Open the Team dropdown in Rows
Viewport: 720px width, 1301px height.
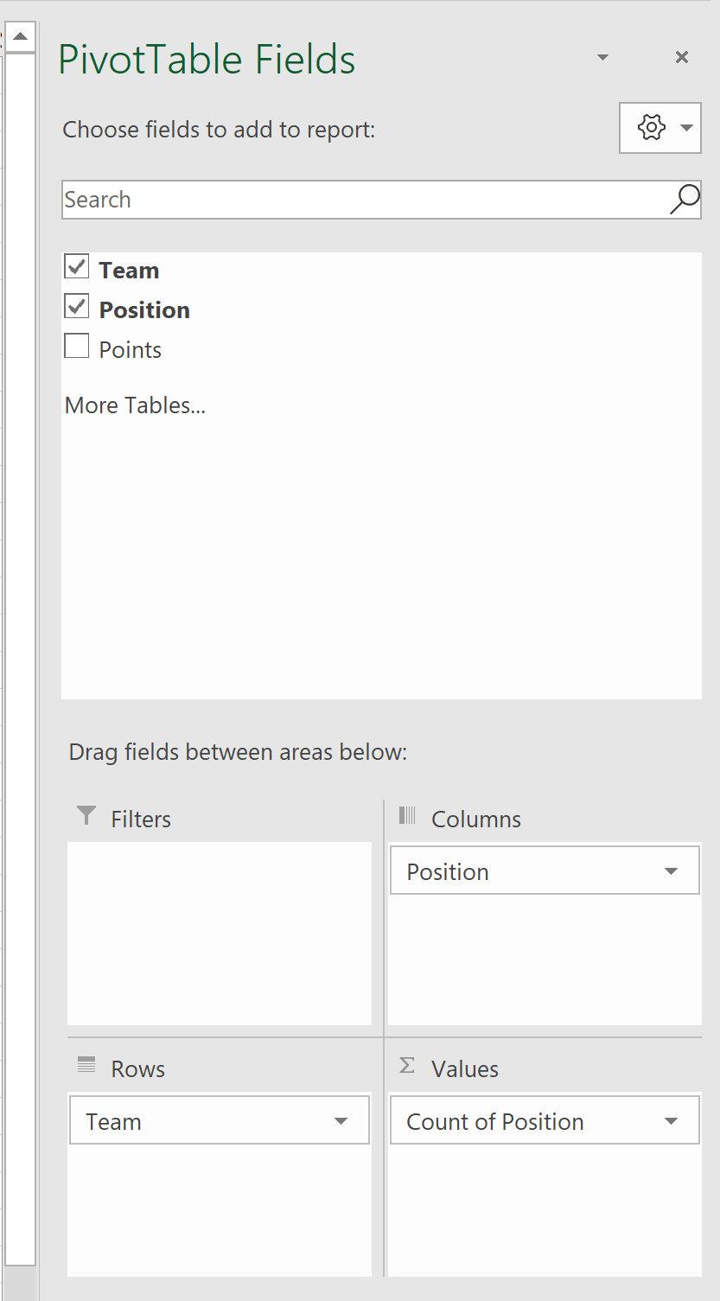pos(341,1121)
